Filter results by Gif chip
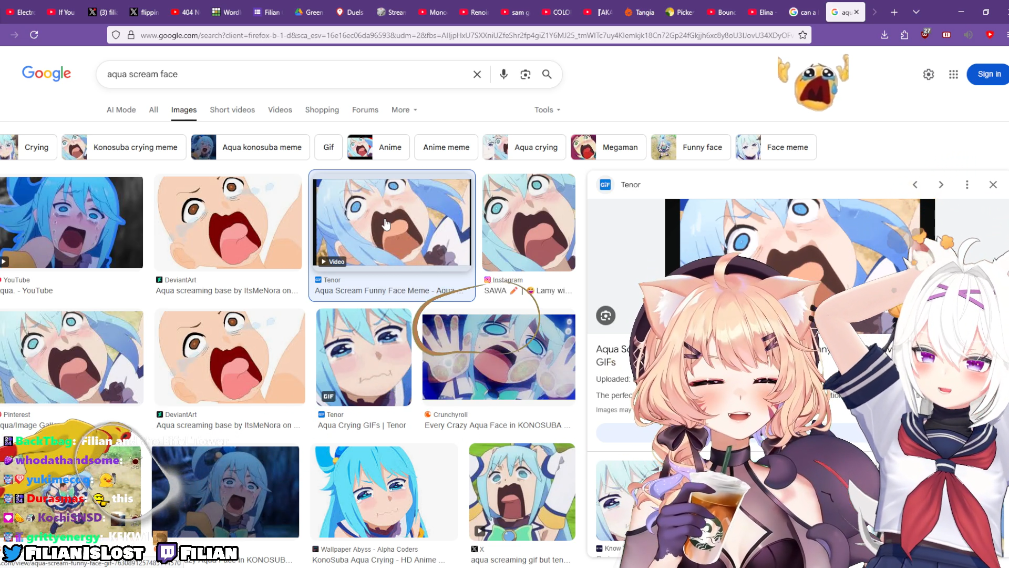 click(x=328, y=147)
